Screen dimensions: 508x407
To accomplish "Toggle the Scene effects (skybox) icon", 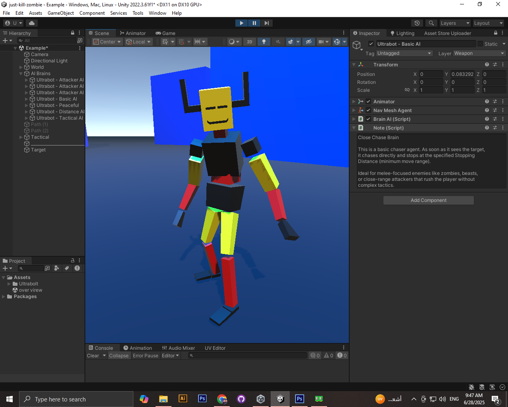I will coord(291,42).
